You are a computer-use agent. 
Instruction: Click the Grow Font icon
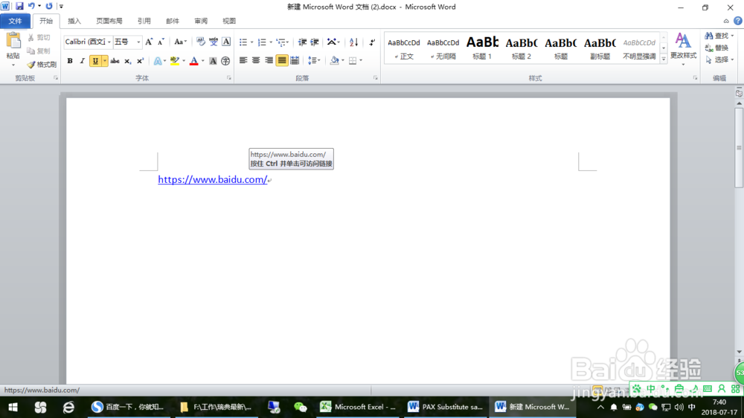click(149, 42)
